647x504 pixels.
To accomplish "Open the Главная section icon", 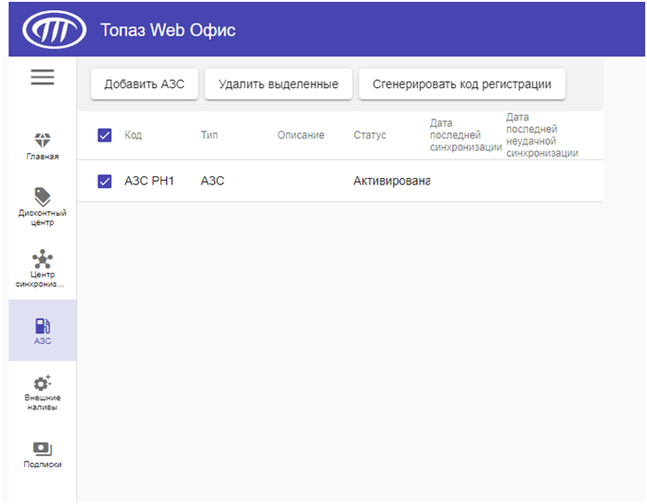I will tap(42, 140).
